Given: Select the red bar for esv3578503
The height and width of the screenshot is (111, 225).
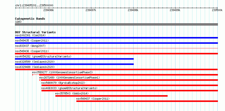Looking at the screenshot, I should (111, 96).
